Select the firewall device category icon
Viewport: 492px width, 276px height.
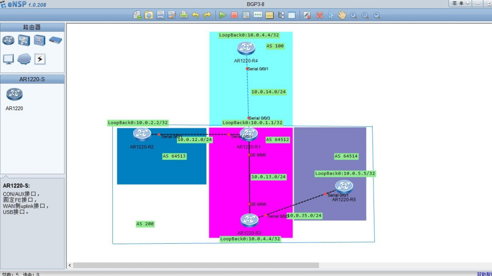point(55,40)
